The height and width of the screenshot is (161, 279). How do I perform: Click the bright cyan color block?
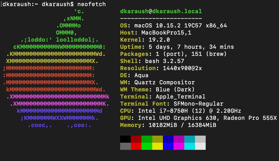(x=189, y=146)
